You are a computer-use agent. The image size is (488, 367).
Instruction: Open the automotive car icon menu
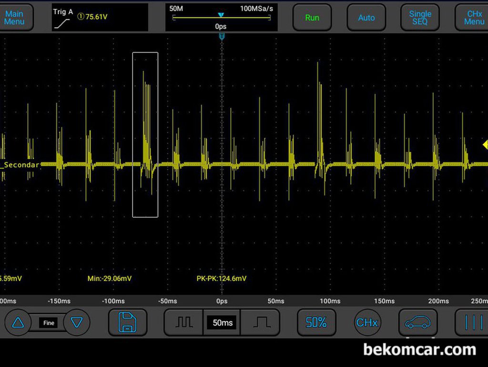(417, 323)
